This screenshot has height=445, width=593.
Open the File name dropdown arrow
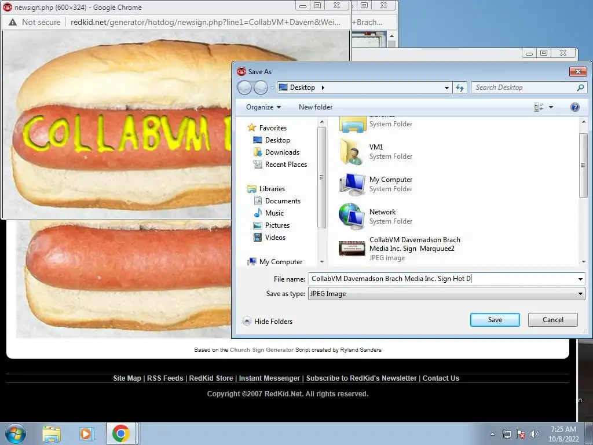(580, 279)
